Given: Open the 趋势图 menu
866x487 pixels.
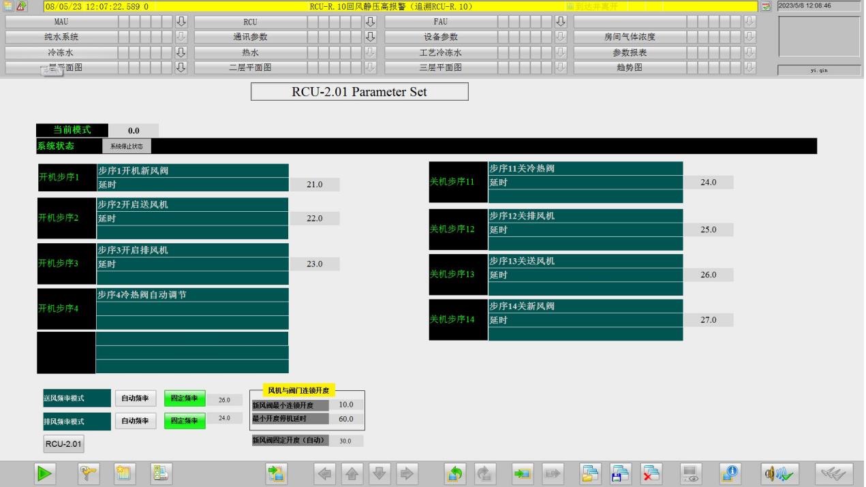Looking at the screenshot, I should point(629,67).
